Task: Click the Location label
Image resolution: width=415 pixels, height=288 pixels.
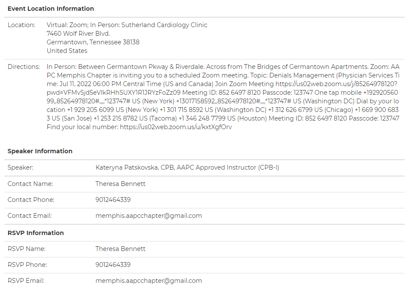Action: [22, 25]
